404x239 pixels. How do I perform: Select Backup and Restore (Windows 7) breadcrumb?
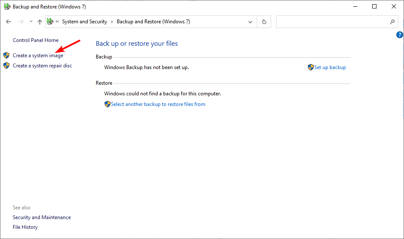tap(153, 22)
